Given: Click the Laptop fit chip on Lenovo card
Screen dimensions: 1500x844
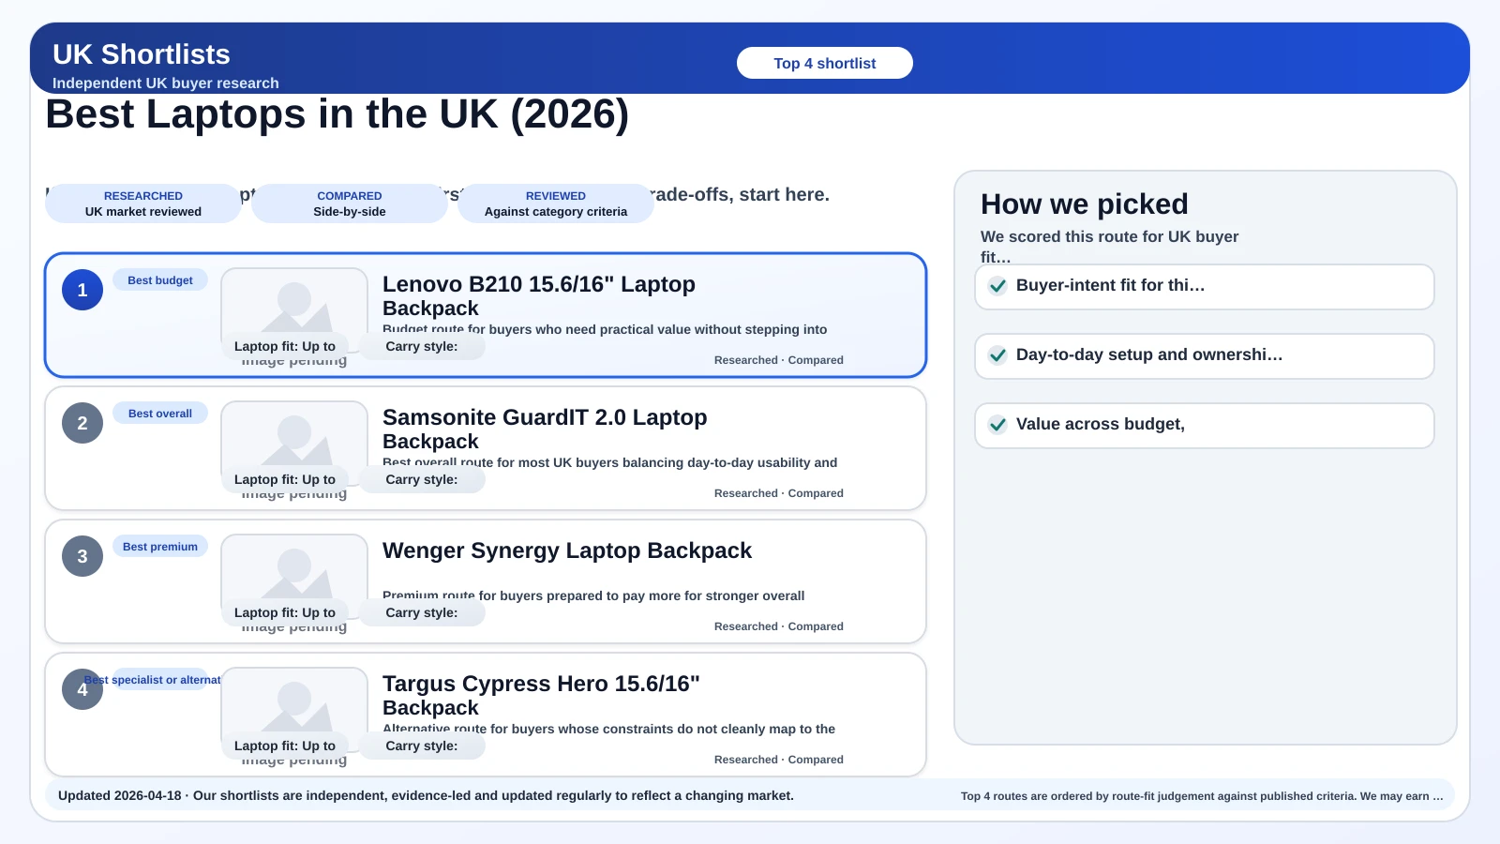Looking at the screenshot, I should click(285, 346).
